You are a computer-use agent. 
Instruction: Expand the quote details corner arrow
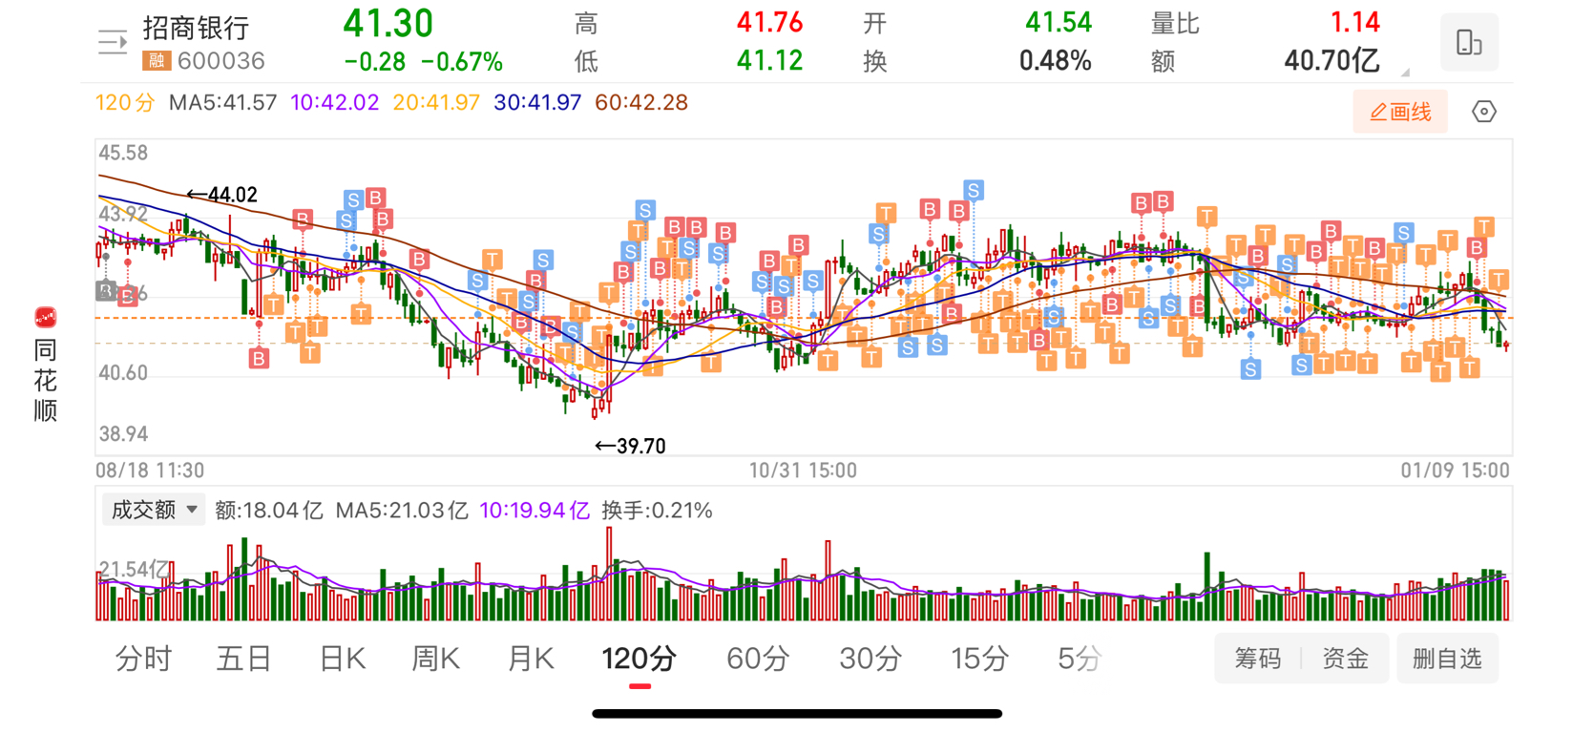pyautogui.click(x=1405, y=72)
